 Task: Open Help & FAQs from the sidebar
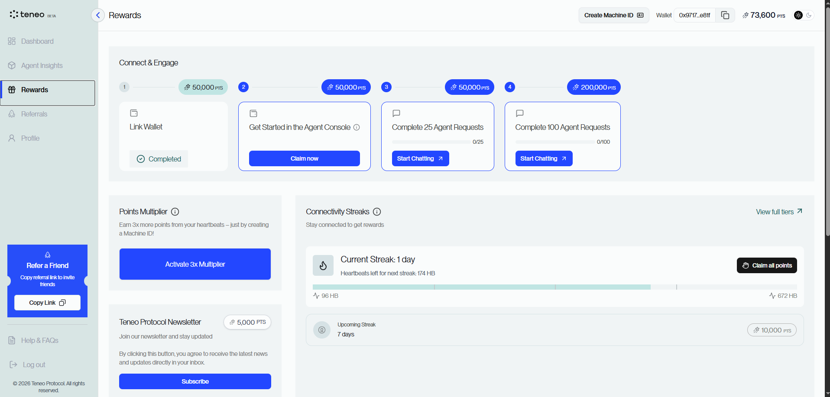coord(39,340)
